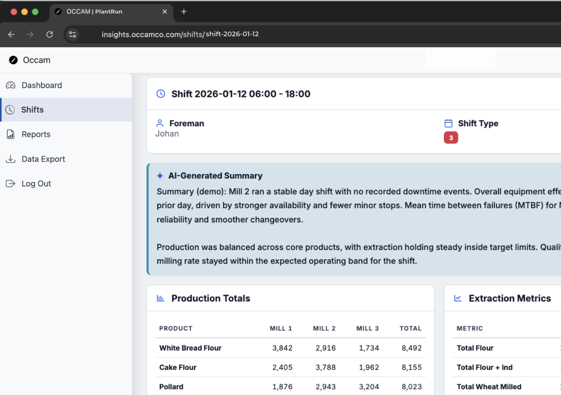Reload the page with the refresh icon

coord(49,34)
